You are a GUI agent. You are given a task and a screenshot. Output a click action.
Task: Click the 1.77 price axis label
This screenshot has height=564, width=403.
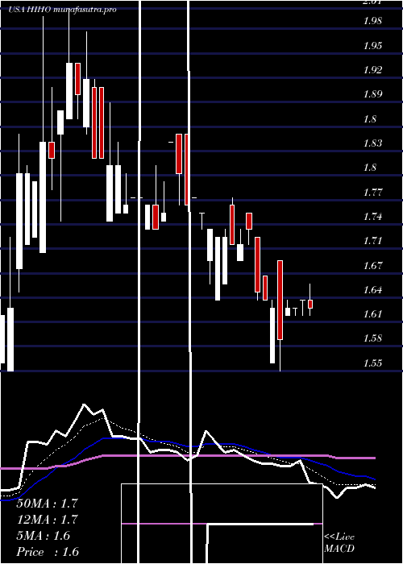point(372,192)
